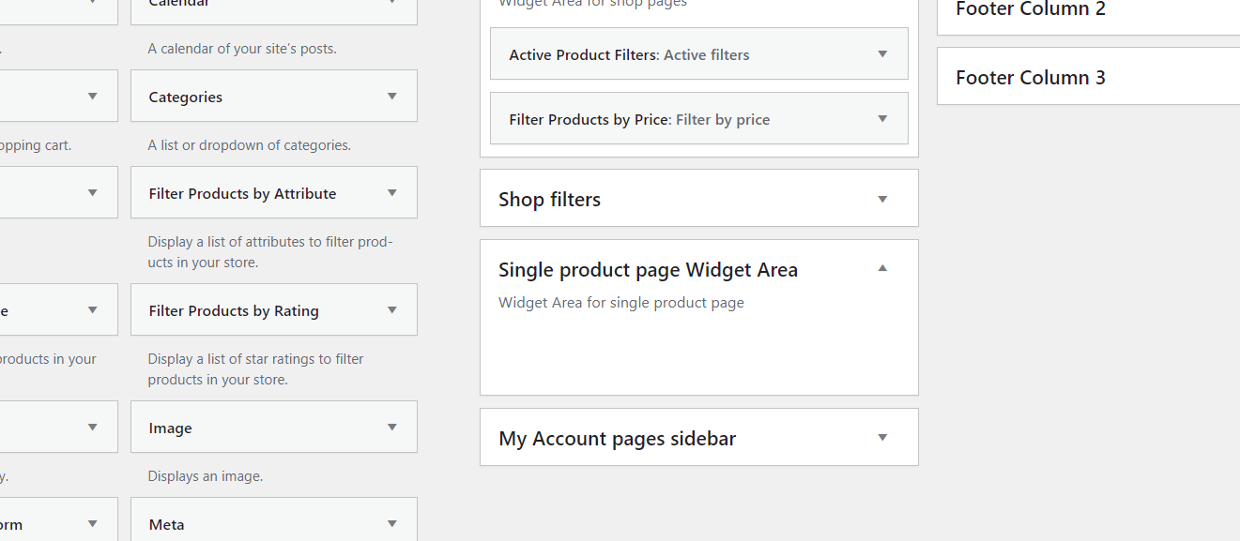
Task: Open the Footer Column 3 panel
Action: tap(1031, 78)
